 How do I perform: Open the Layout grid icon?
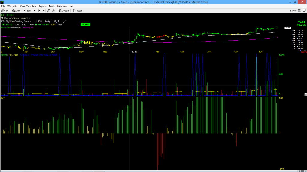coord(299,11)
